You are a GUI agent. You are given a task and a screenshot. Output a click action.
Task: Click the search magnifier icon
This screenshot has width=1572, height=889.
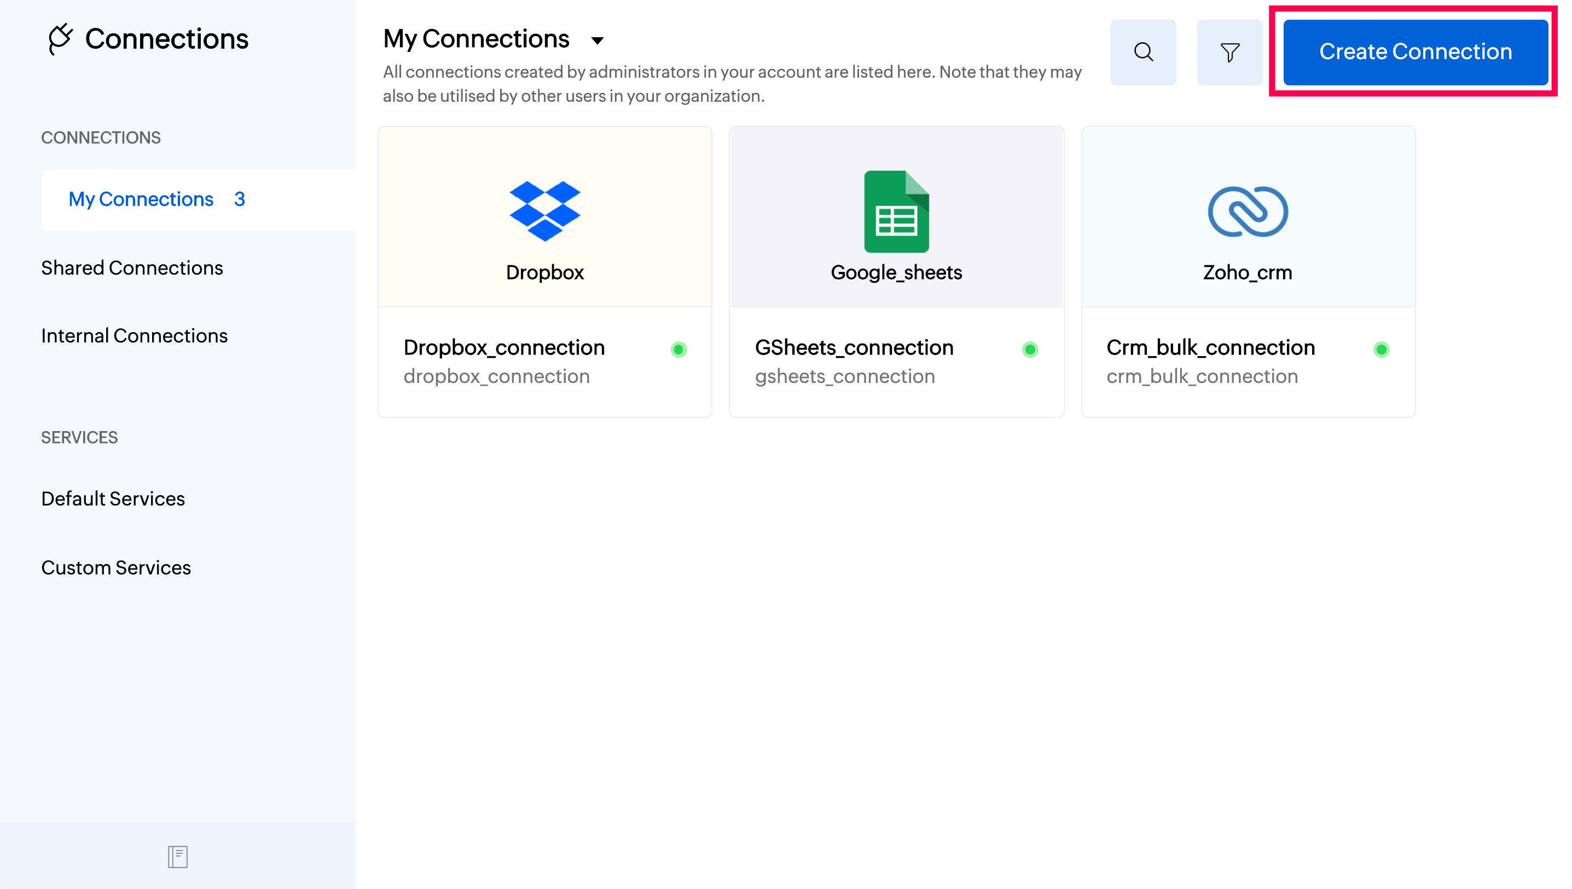pyautogui.click(x=1143, y=52)
